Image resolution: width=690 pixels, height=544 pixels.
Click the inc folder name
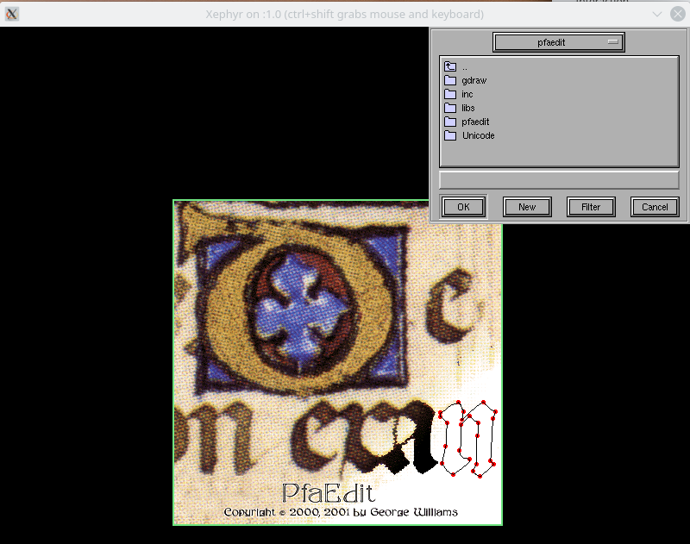tap(467, 94)
